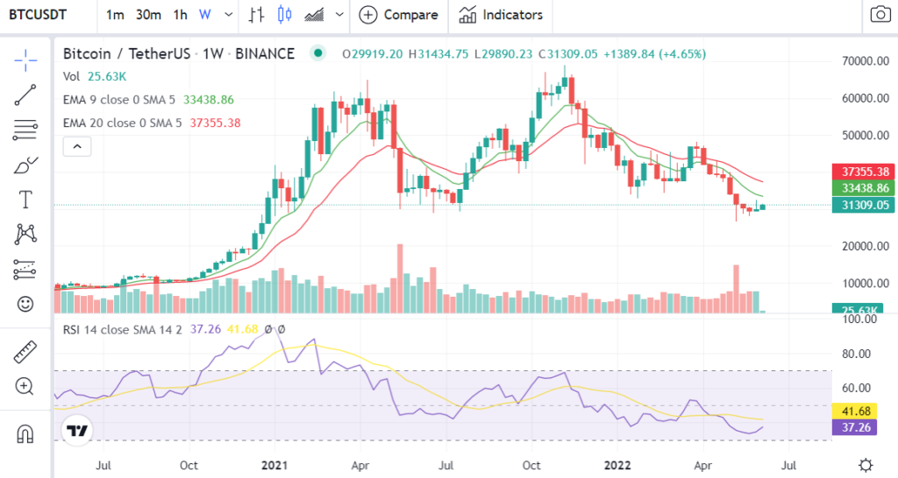Select the Bitcoin / TetherUS chart title
This screenshot has height=478, width=898.
[x=179, y=53]
